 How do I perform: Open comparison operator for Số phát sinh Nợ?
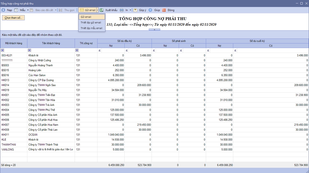point(154,50)
